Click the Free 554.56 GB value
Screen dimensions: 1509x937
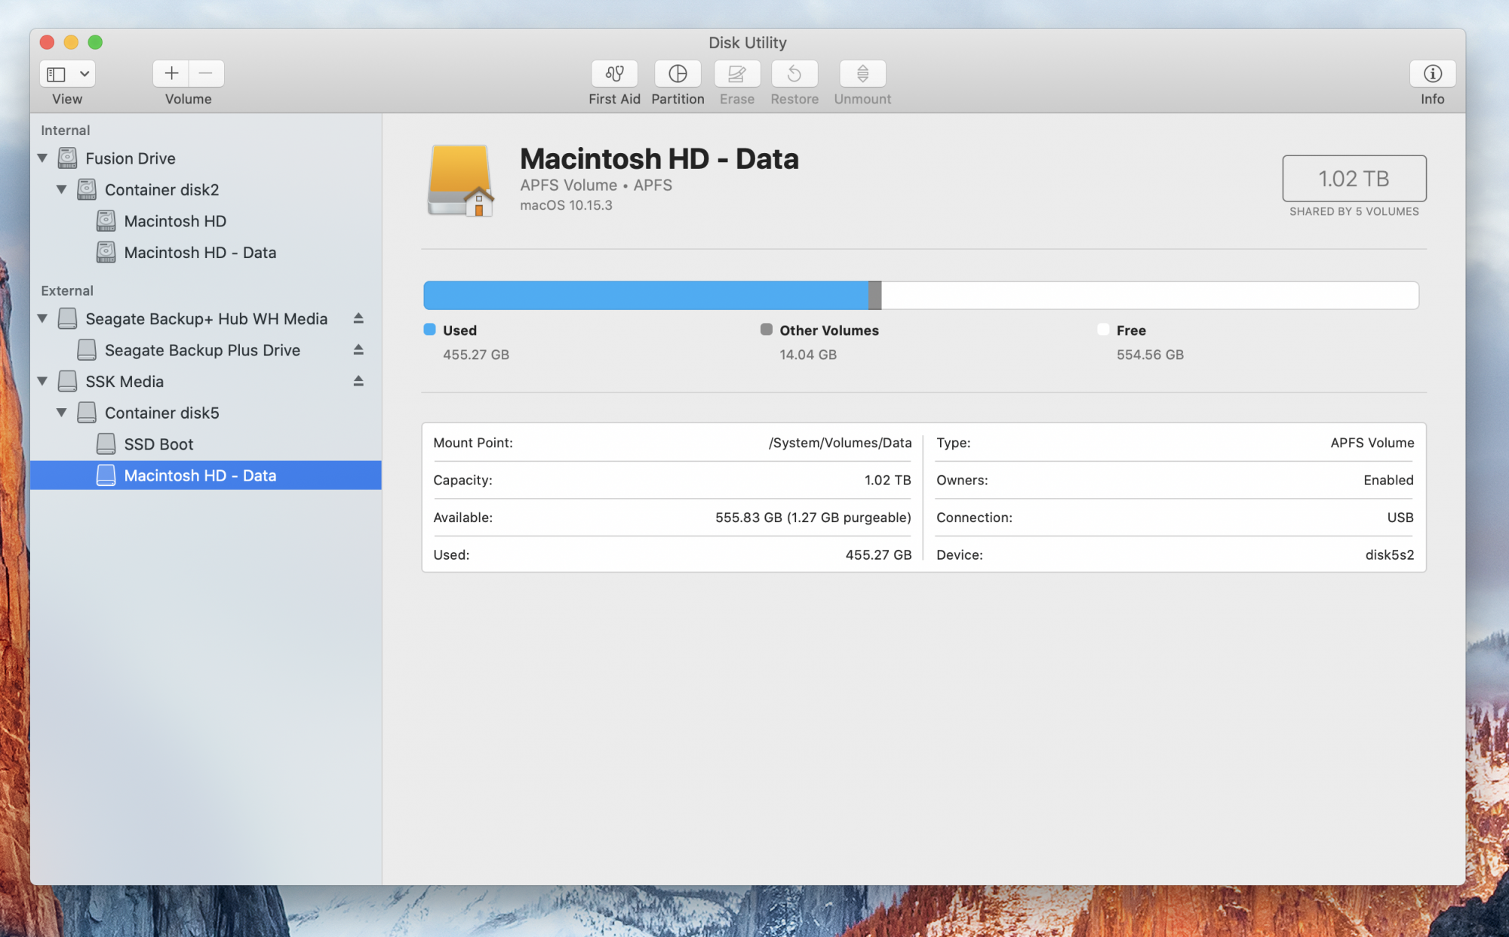coord(1150,355)
